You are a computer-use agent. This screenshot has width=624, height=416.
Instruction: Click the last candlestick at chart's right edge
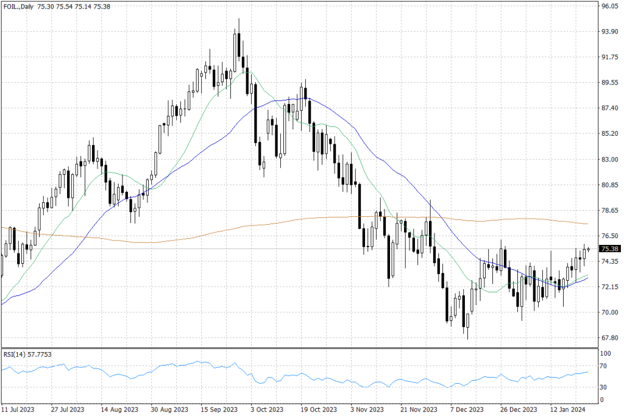pos(588,249)
